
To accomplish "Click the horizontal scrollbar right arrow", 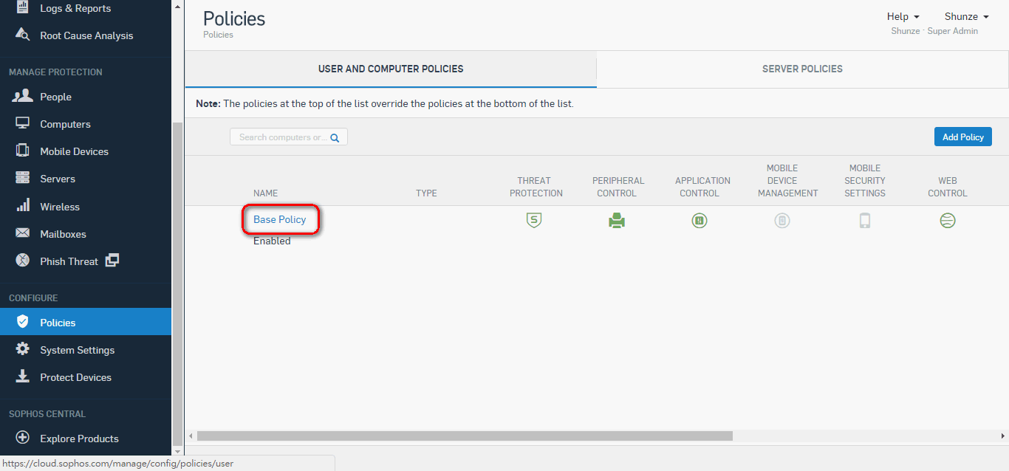I will tap(1003, 436).
